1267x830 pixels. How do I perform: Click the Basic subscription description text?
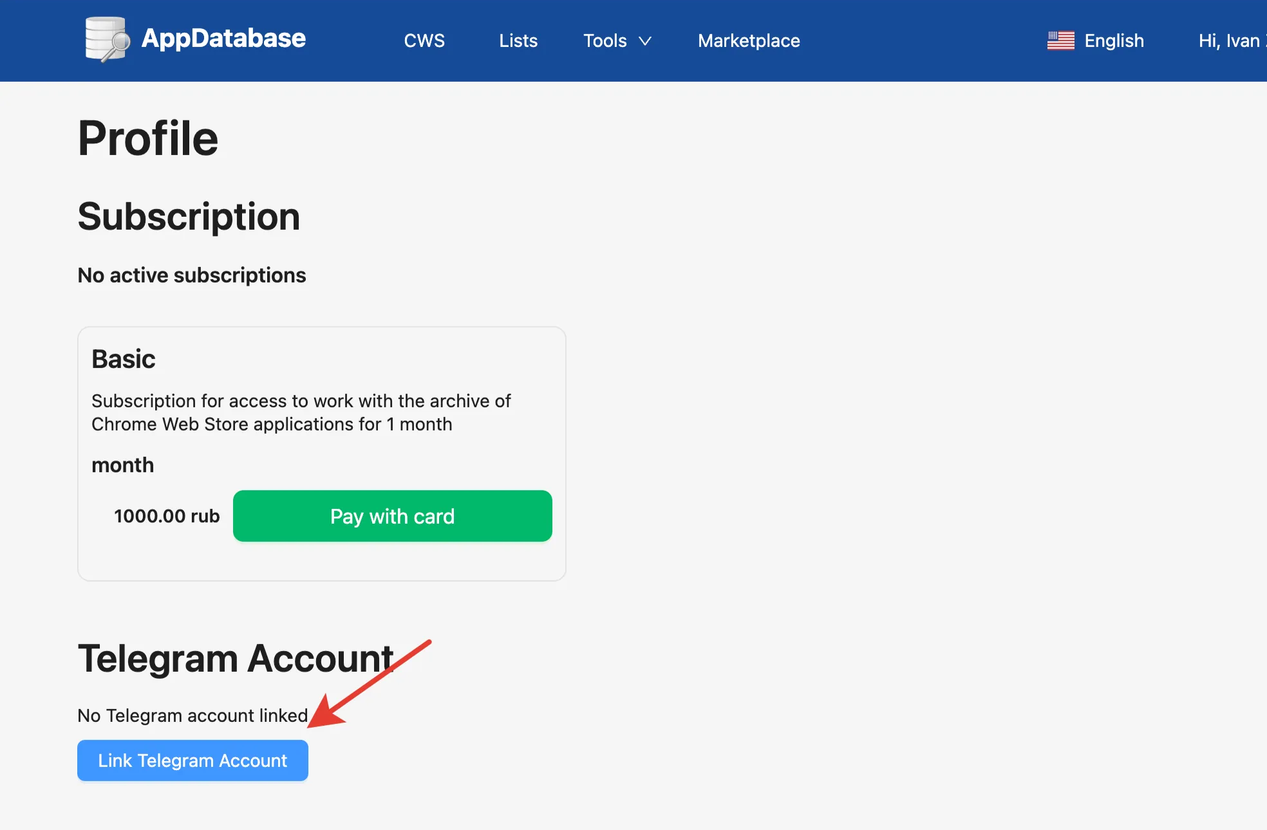tap(301, 412)
